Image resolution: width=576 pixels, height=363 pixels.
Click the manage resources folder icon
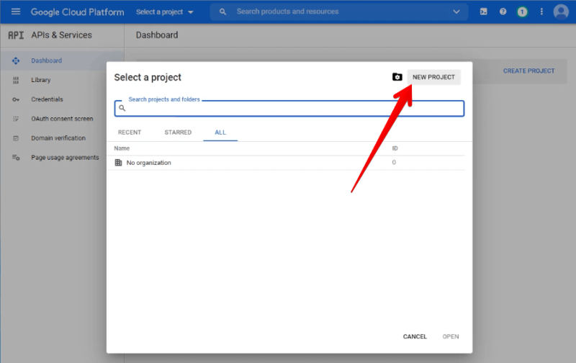pos(397,77)
